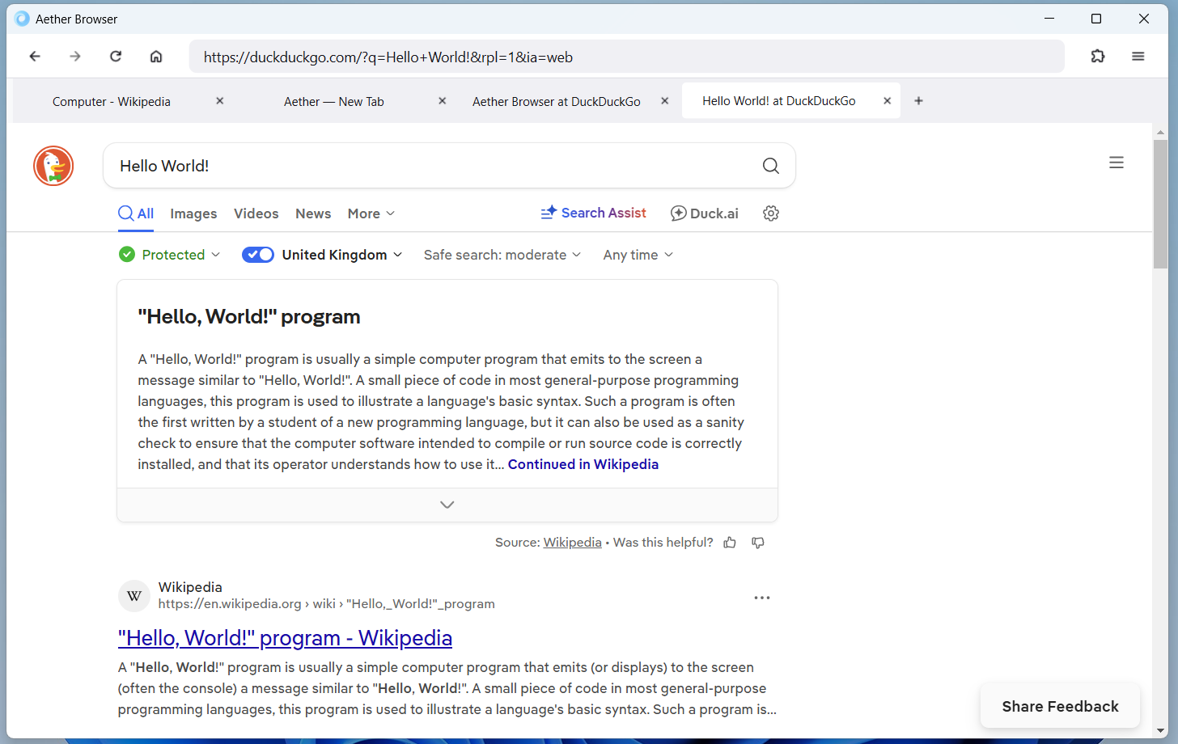Click the scrollbar up arrow

click(1160, 132)
